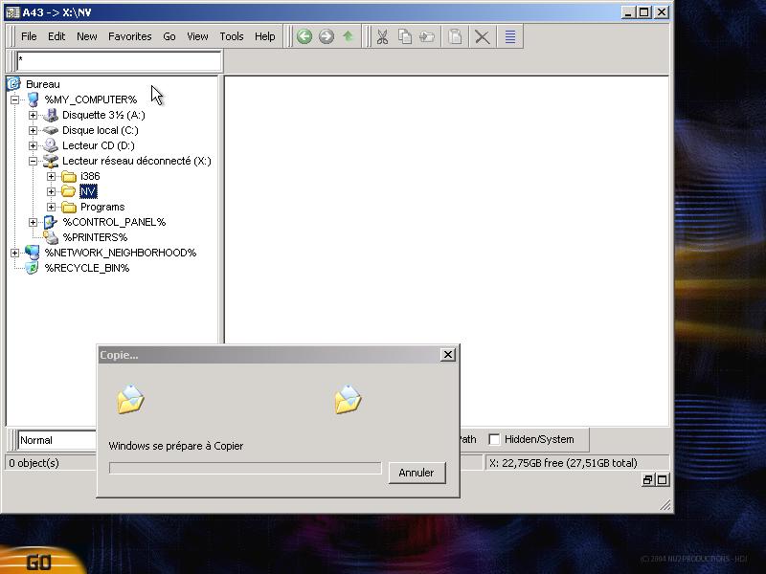Click the i386 folder icon

69,176
